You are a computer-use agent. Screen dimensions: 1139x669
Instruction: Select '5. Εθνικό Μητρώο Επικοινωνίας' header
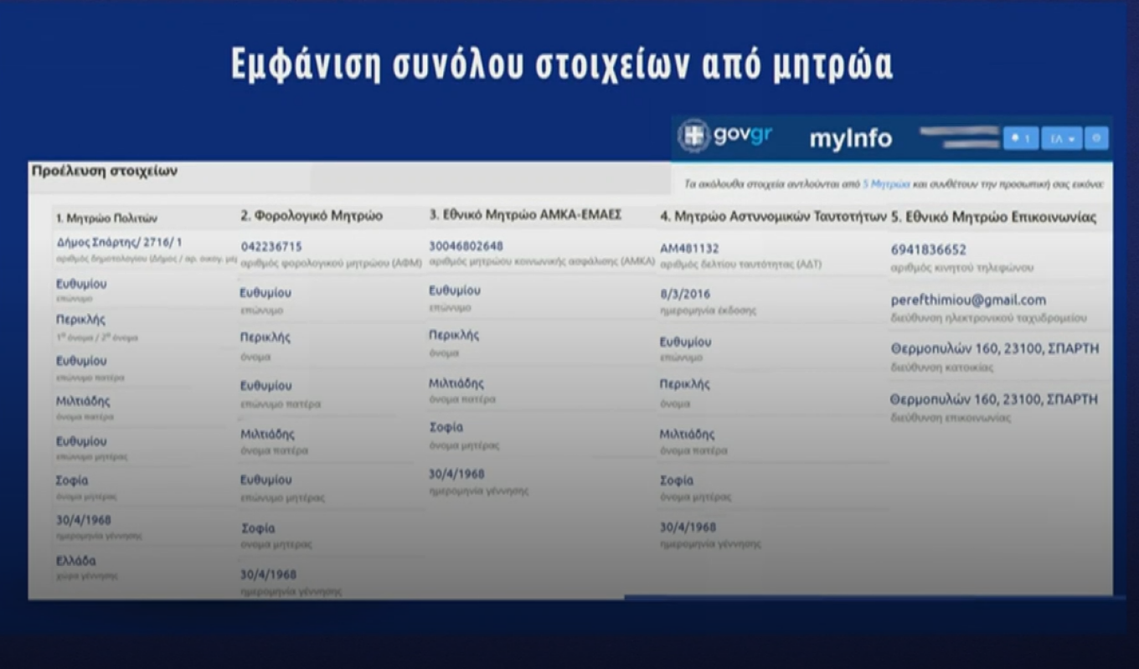click(992, 216)
